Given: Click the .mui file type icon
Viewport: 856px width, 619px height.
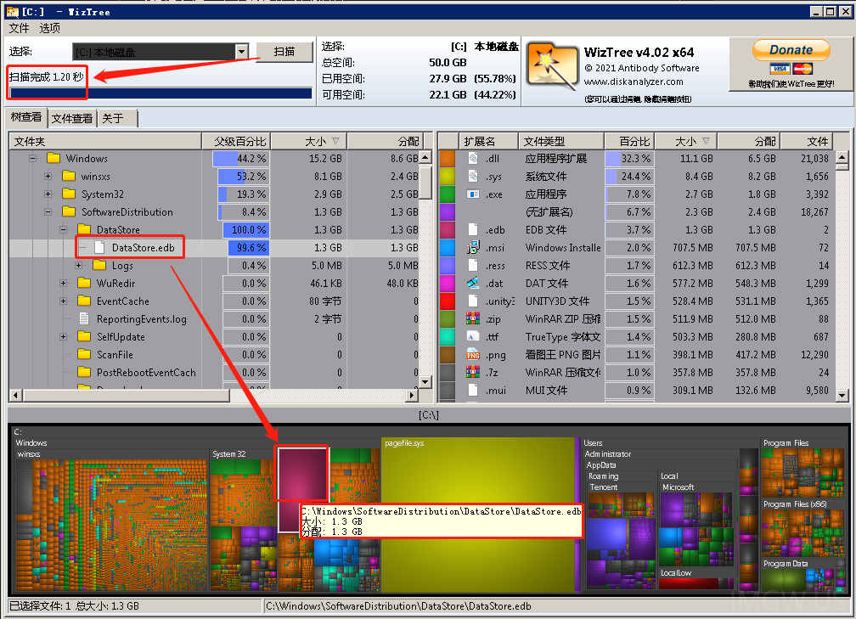Looking at the screenshot, I should pos(473,391).
